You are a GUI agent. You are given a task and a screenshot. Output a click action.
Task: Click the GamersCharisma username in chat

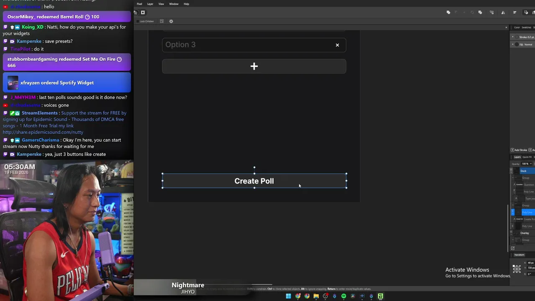point(40,140)
